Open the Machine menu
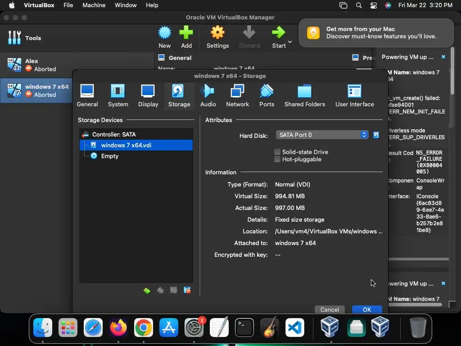The height and width of the screenshot is (346, 461). pyautogui.click(x=94, y=5)
